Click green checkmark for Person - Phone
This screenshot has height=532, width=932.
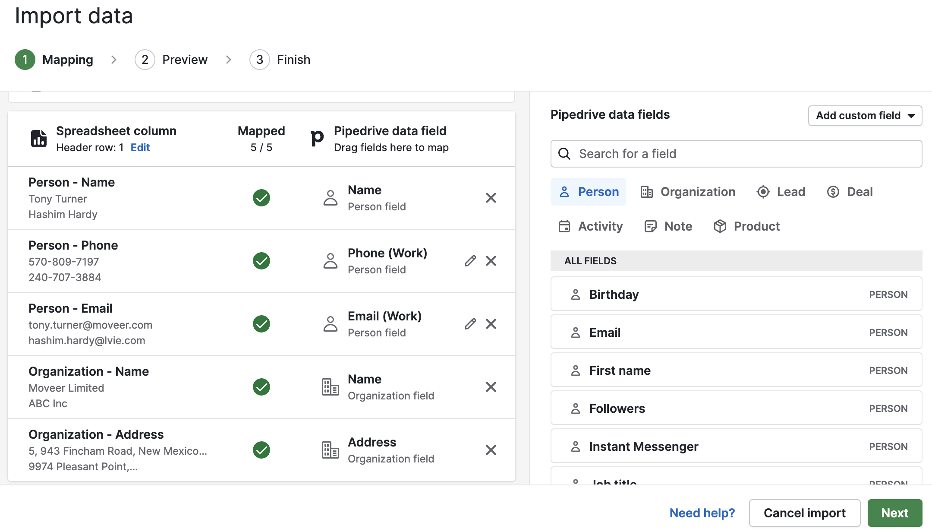click(x=261, y=261)
